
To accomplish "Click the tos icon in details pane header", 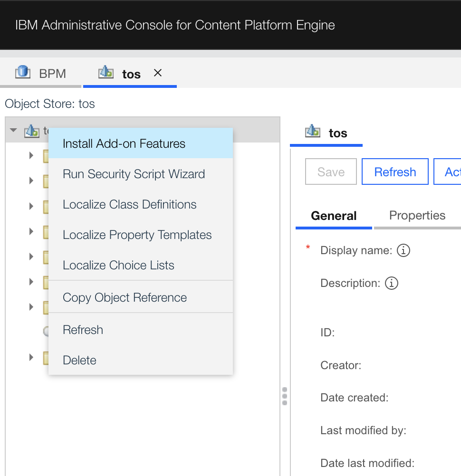I will coord(313,131).
